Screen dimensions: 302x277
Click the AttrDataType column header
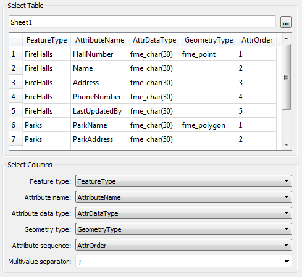click(x=154, y=40)
